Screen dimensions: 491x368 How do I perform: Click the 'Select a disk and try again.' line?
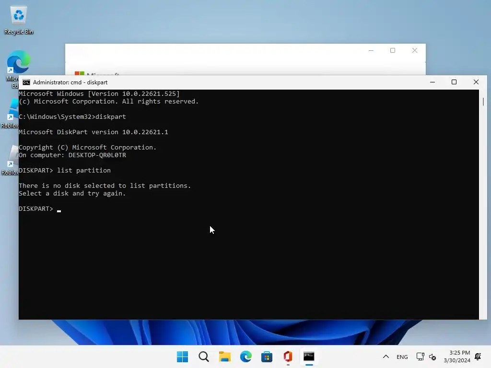point(72,194)
